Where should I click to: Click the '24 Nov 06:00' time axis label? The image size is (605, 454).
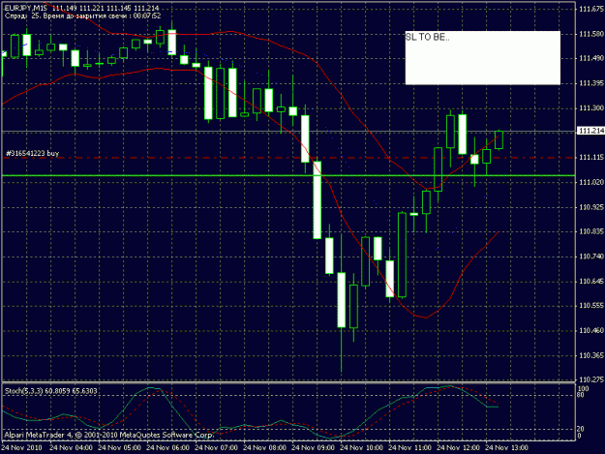pos(167,448)
